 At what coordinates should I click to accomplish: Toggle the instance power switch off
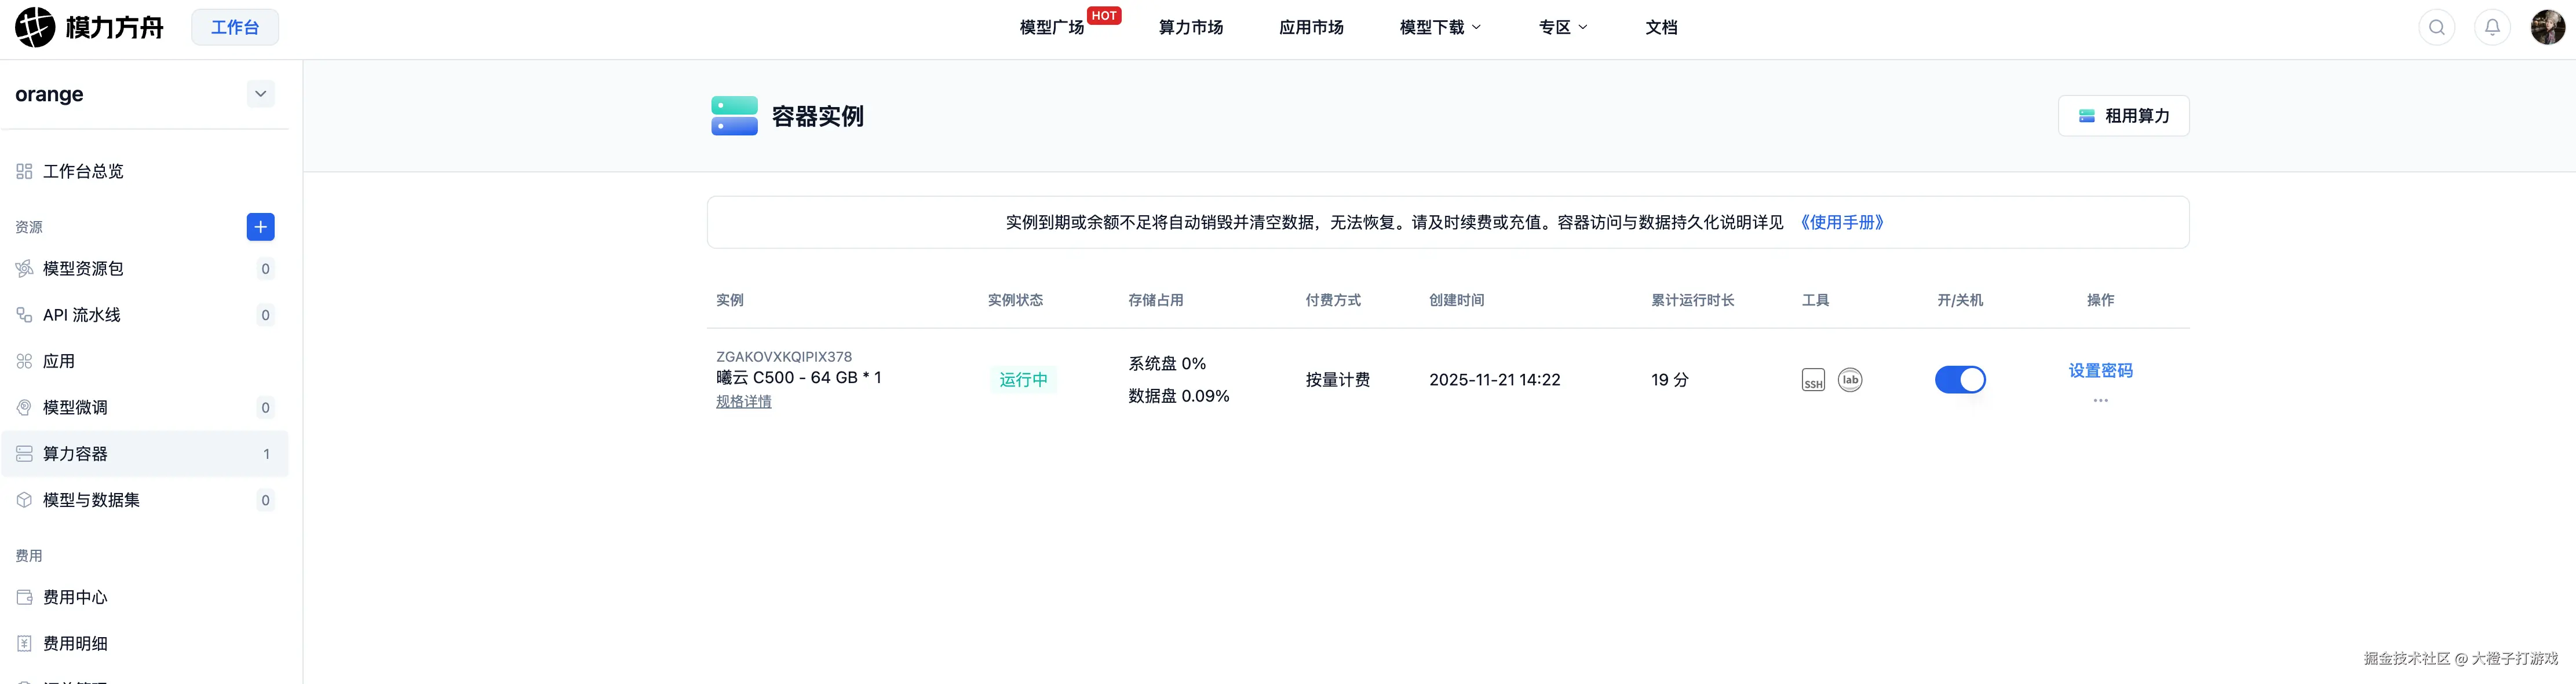(1960, 380)
